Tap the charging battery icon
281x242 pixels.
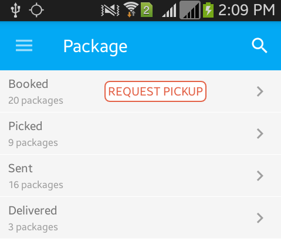208,10
